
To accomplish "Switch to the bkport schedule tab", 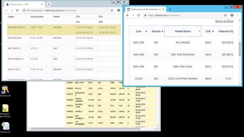I will click(145, 9).
